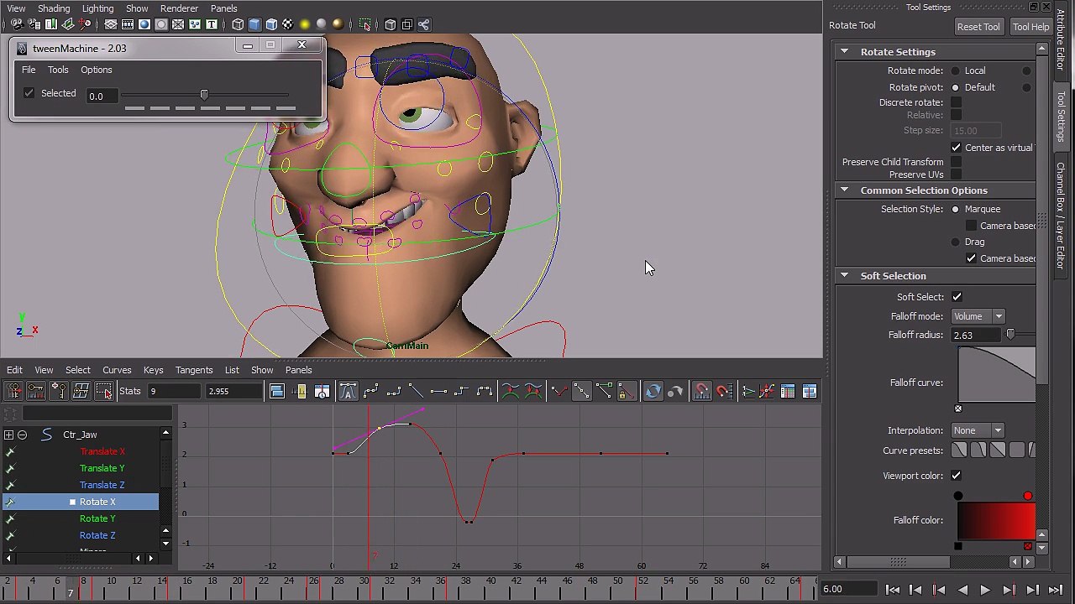Screen dimensions: 1075x604
Task: Switch to Channel Box / Layer Editor tab
Action: 1061,216
